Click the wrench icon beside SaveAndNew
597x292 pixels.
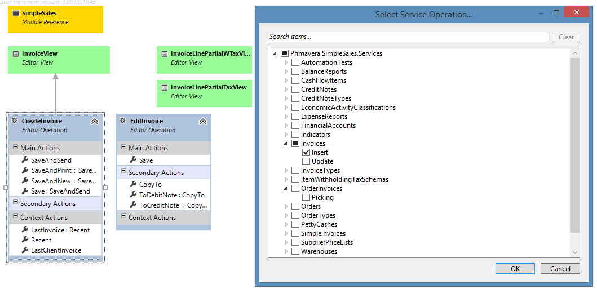click(x=25, y=181)
